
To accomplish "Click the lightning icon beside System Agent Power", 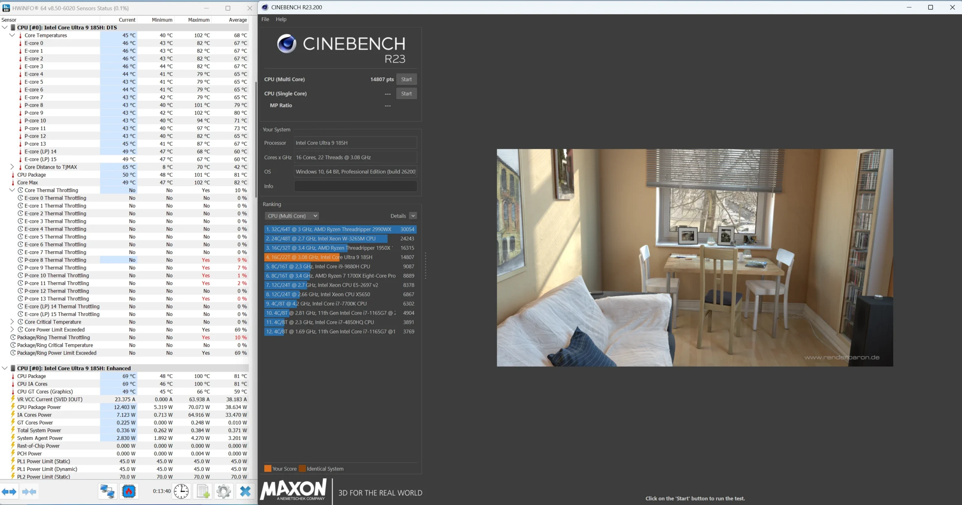I will pos(13,438).
